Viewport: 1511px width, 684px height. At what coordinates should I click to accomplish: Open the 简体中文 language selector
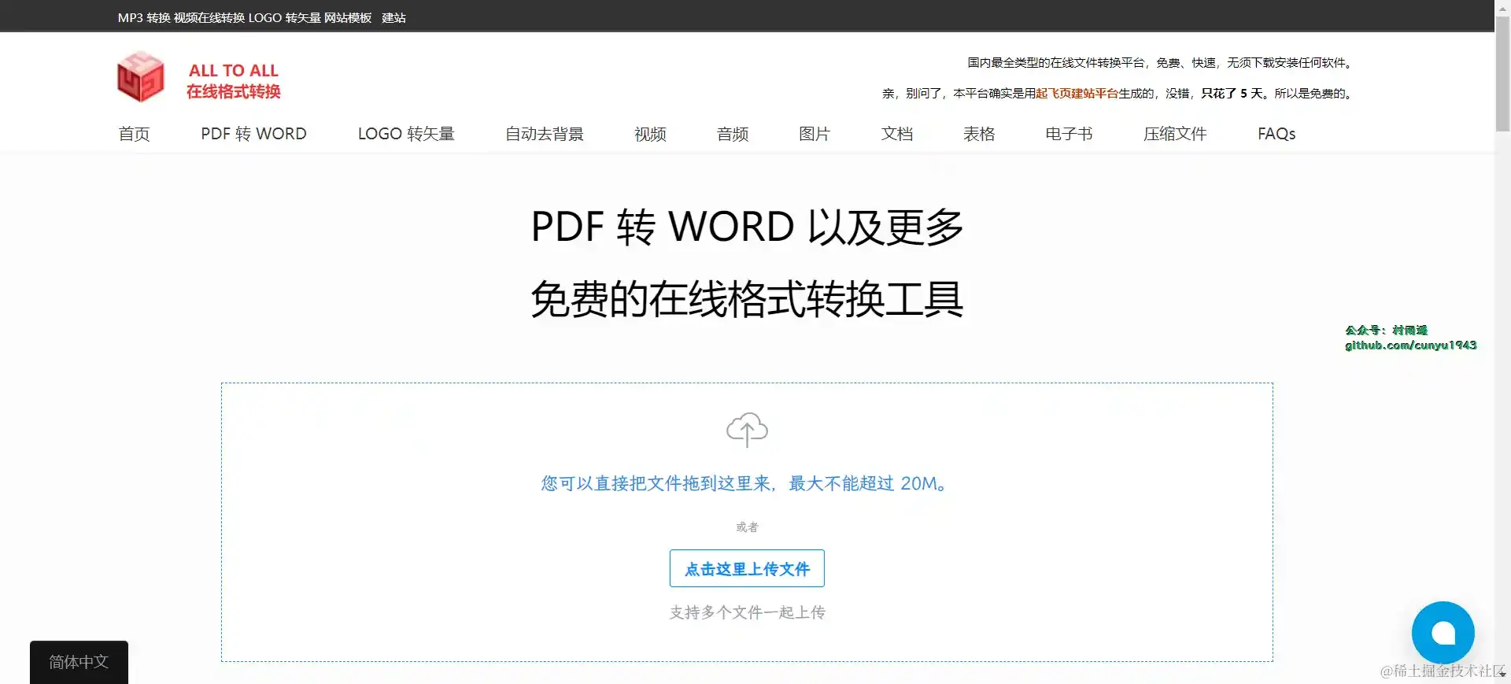79,662
